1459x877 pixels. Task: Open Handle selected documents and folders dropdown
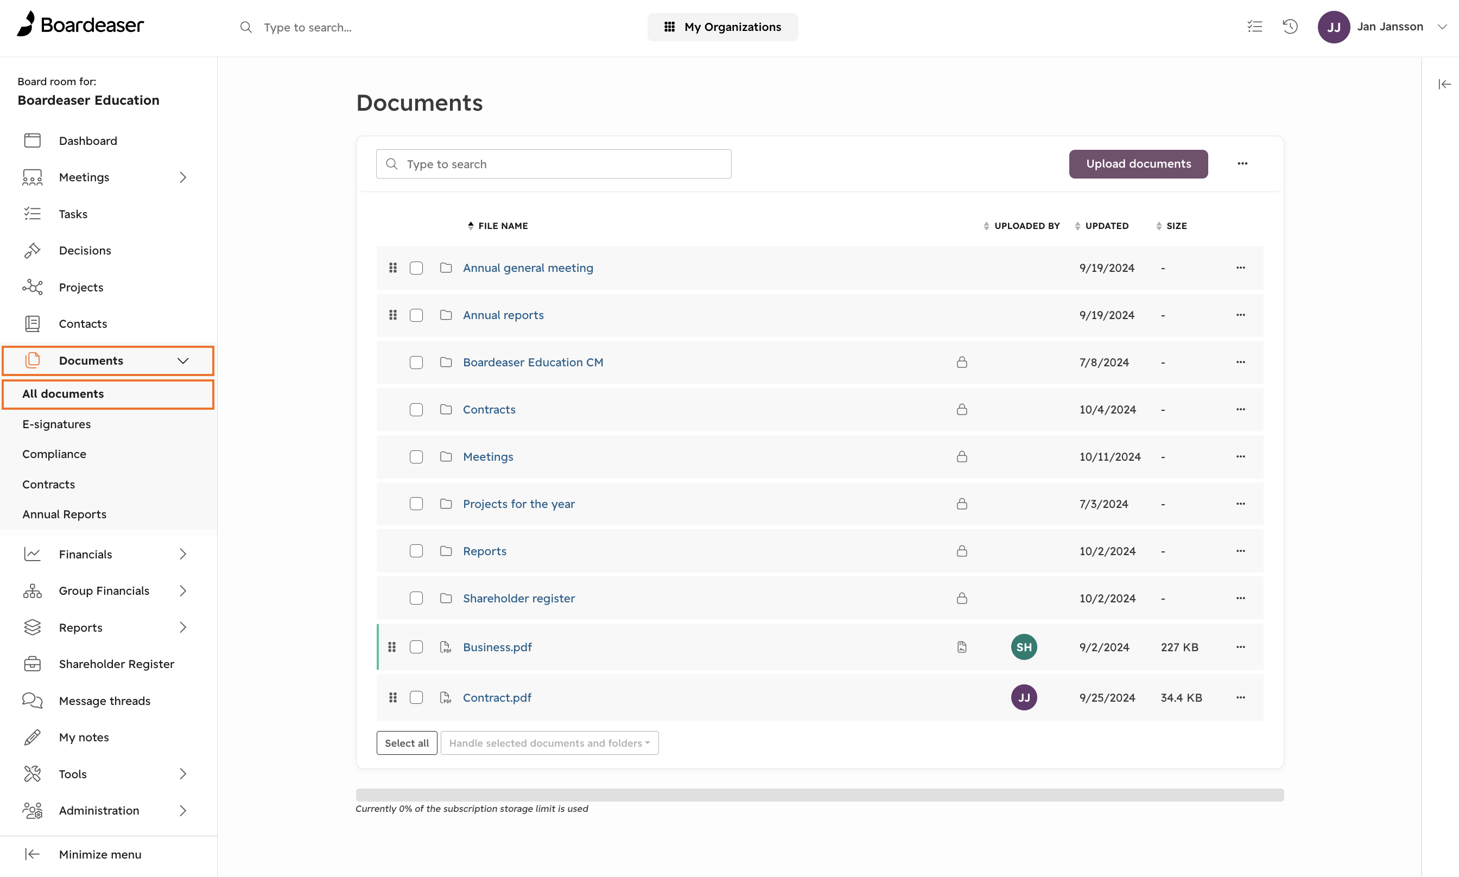pos(549,743)
